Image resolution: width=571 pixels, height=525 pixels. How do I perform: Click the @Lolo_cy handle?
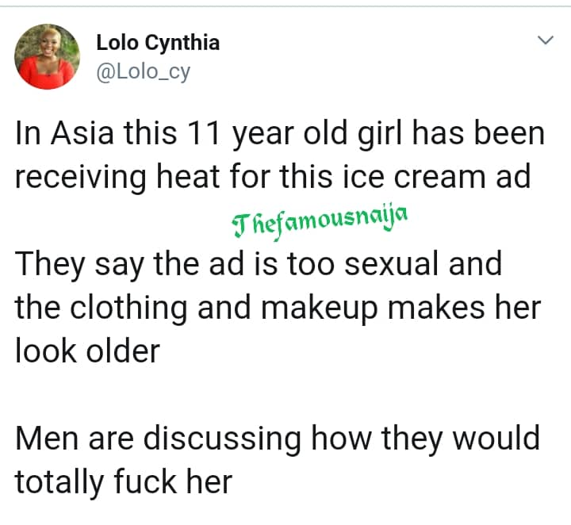pos(144,72)
